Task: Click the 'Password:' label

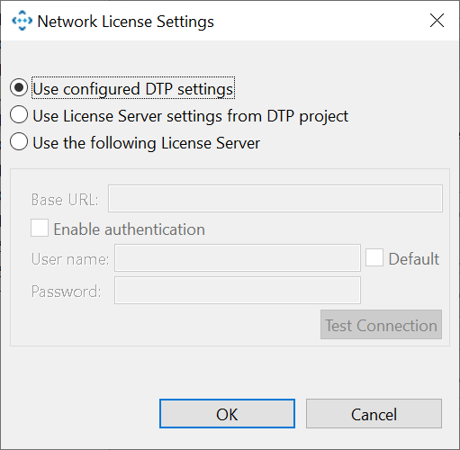Action: click(66, 292)
